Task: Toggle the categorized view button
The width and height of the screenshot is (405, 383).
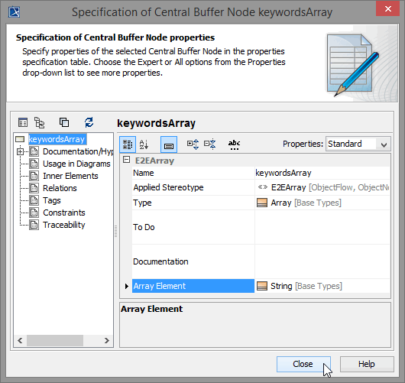Action: tap(128, 144)
